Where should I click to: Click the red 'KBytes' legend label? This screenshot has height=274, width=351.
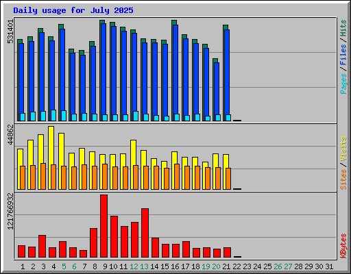[x=343, y=246]
